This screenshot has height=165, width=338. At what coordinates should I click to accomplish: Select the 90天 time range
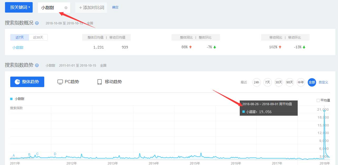tap(290, 82)
